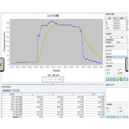Click the curve legend box below the chart
The width and height of the screenshot is (129, 129).
pos(53,80)
